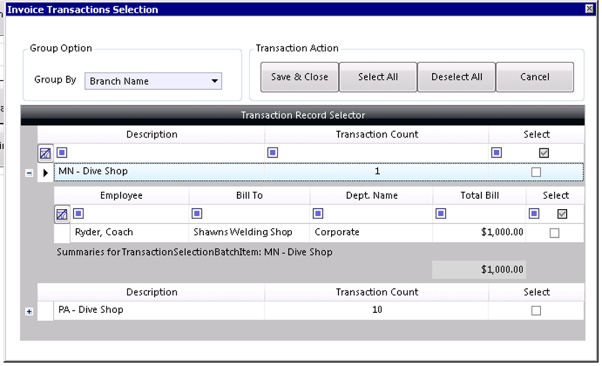
Task: Expand the PA - Dive Shop group
Action: click(29, 312)
